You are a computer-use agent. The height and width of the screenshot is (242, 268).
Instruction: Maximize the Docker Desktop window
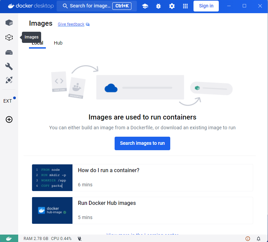(244, 6)
